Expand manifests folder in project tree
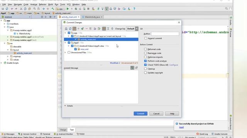Viewport: 247px width, 138px height. (x=5, y=24)
